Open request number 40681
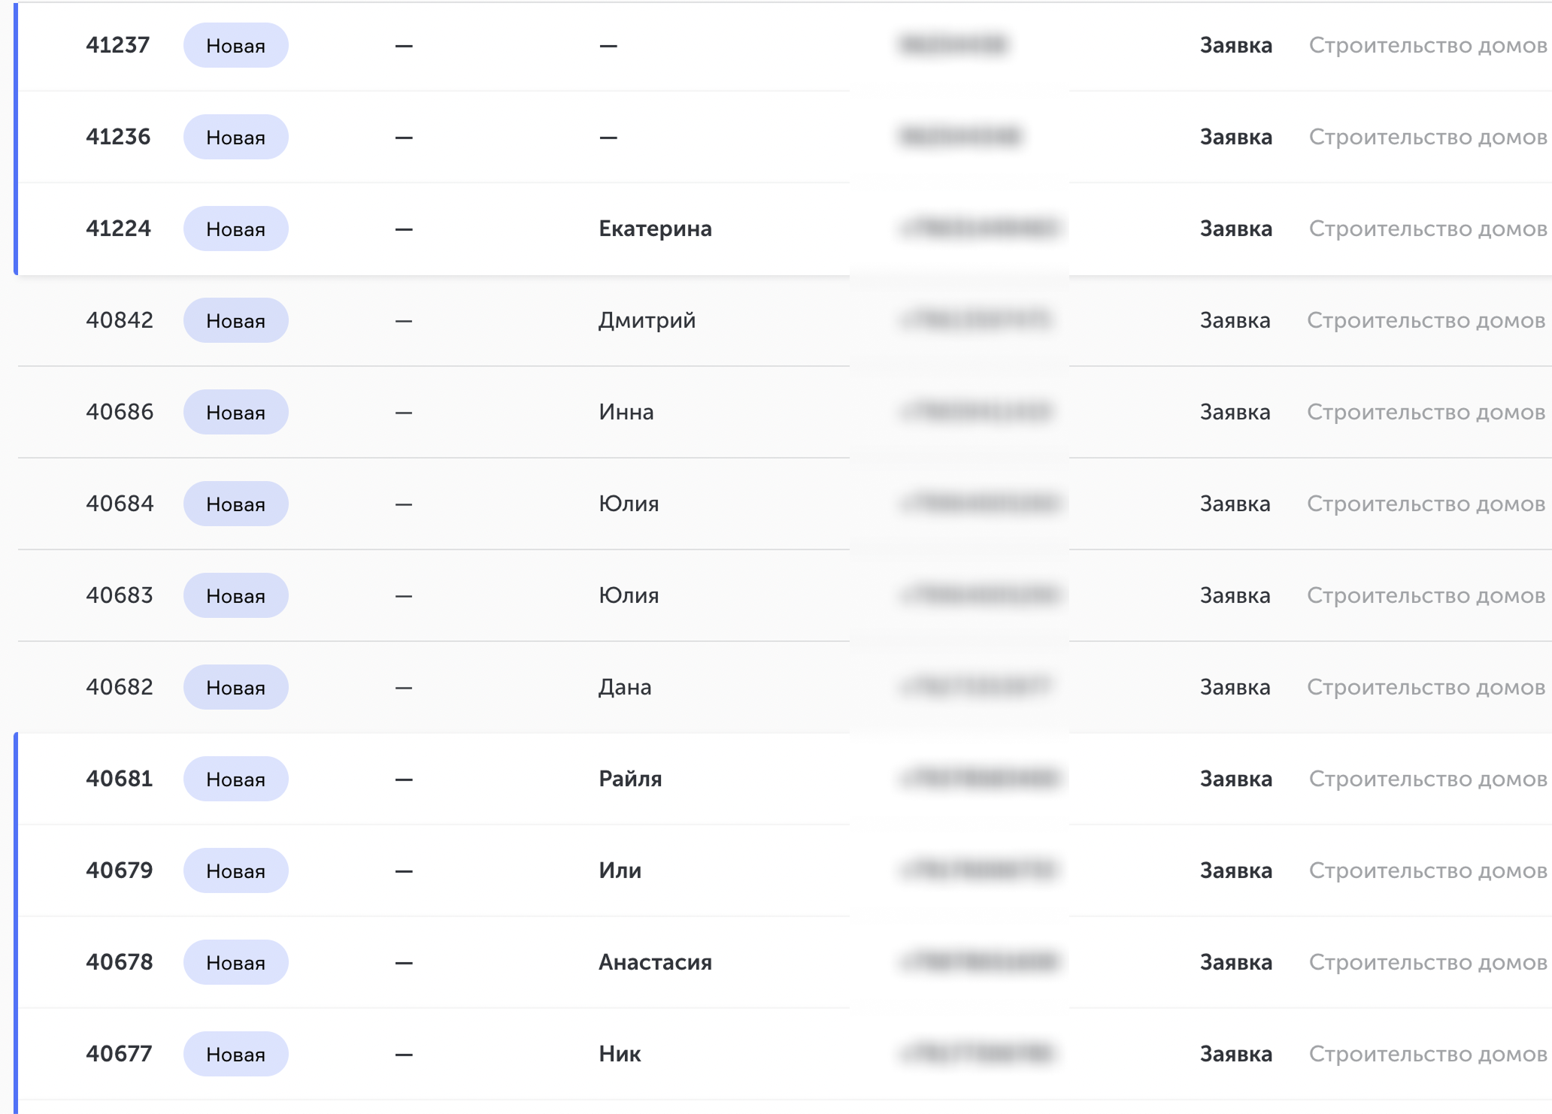Screen dimensions: 1552x1114 (120, 779)
